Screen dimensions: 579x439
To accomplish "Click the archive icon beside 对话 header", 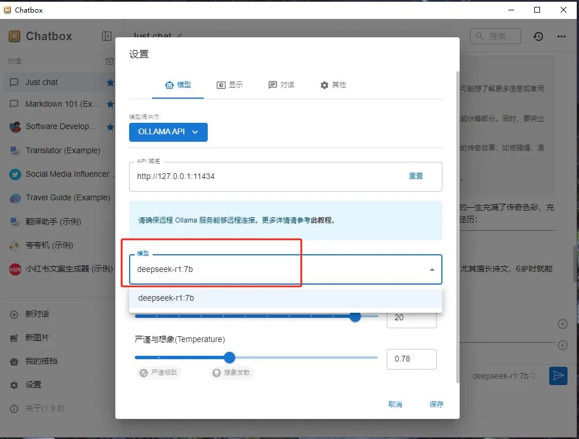I will click(109, 61).
